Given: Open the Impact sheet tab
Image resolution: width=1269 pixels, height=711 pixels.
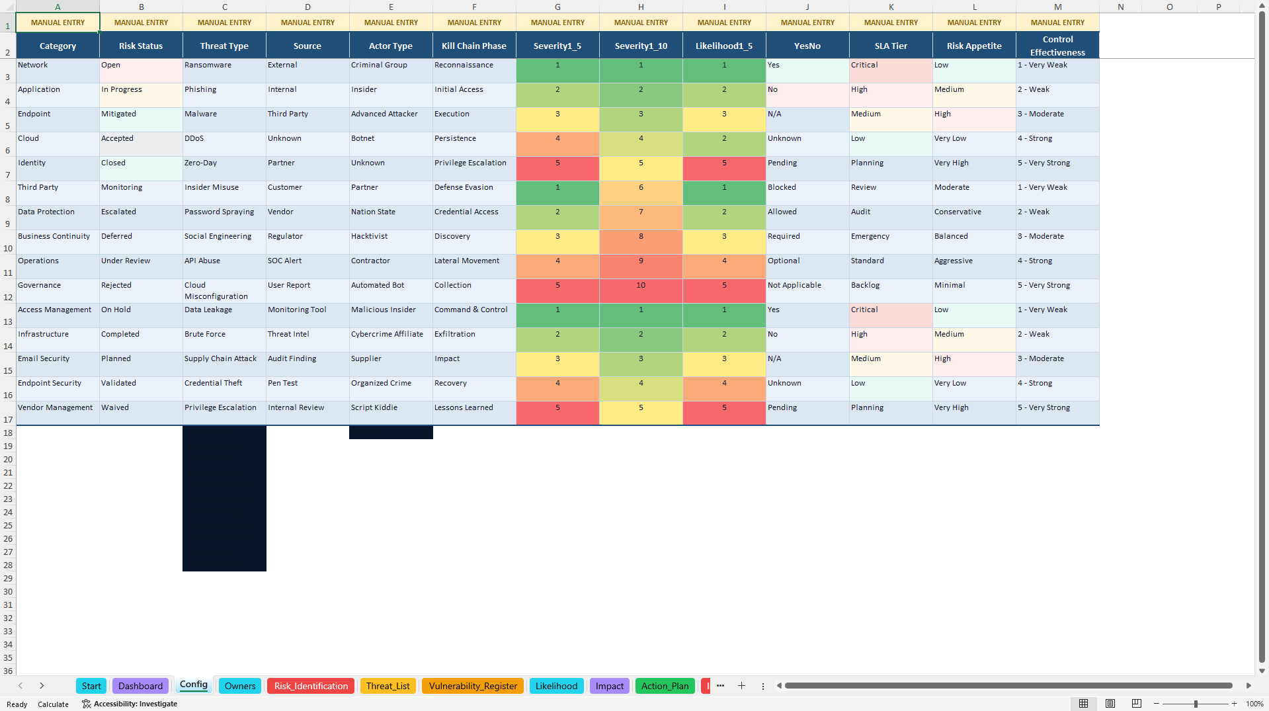Looking at the screenshot, I should (x=609, y=686).
